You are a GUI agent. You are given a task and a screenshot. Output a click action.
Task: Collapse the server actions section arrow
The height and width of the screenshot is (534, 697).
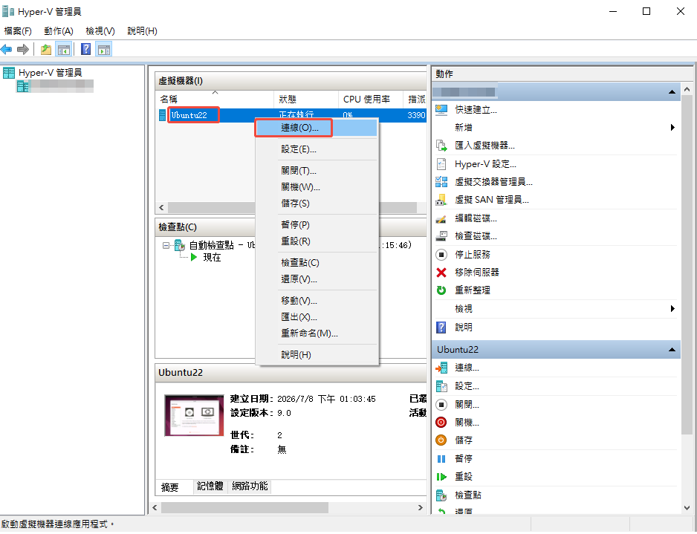point(672,92)
